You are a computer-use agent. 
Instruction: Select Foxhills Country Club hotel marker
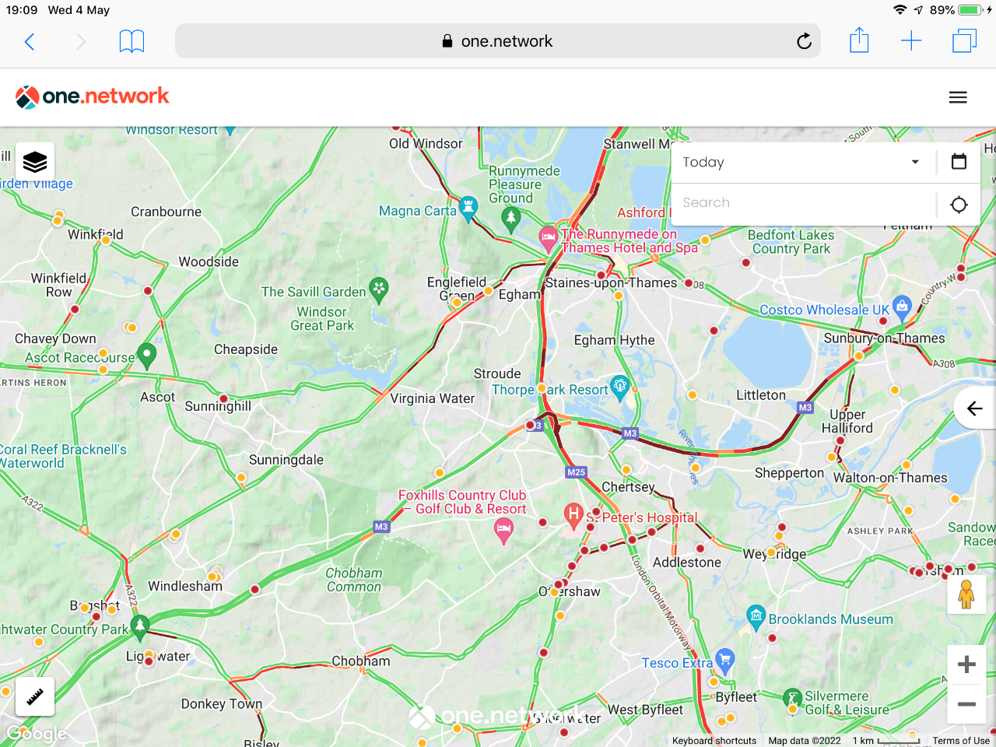503,531
